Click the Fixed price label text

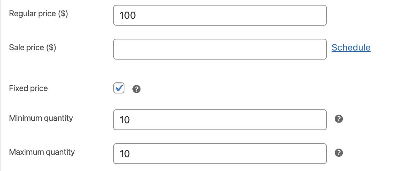[28, 88]
